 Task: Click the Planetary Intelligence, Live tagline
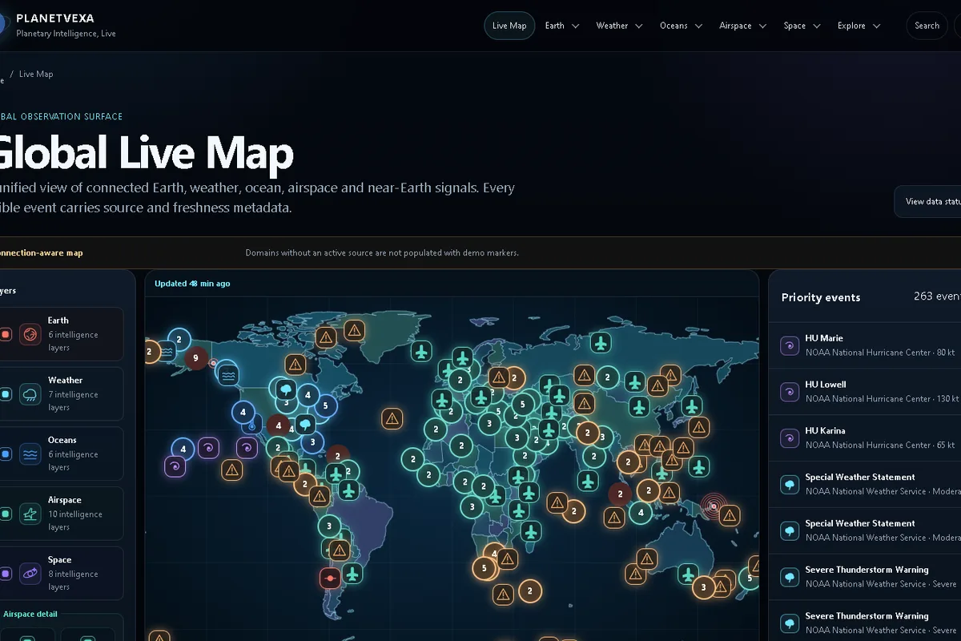pos(66,34)
